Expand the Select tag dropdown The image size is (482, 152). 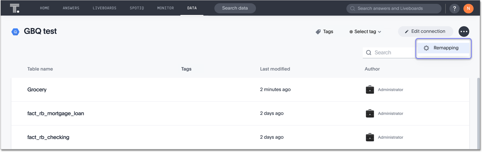(365, 32)
